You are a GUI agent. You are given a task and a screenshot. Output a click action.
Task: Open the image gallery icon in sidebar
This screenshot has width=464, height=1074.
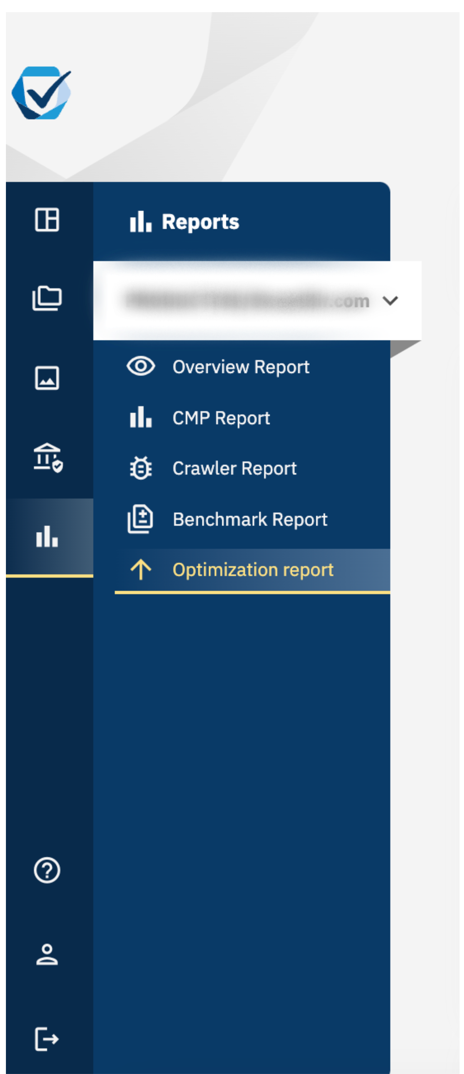(x=47, y=378)
